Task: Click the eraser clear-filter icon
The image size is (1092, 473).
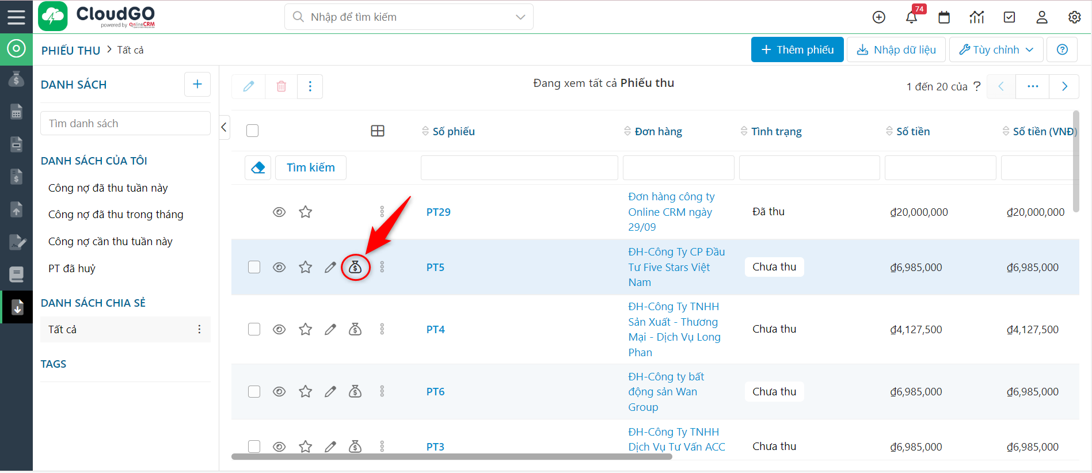Action: coord(258,167)
